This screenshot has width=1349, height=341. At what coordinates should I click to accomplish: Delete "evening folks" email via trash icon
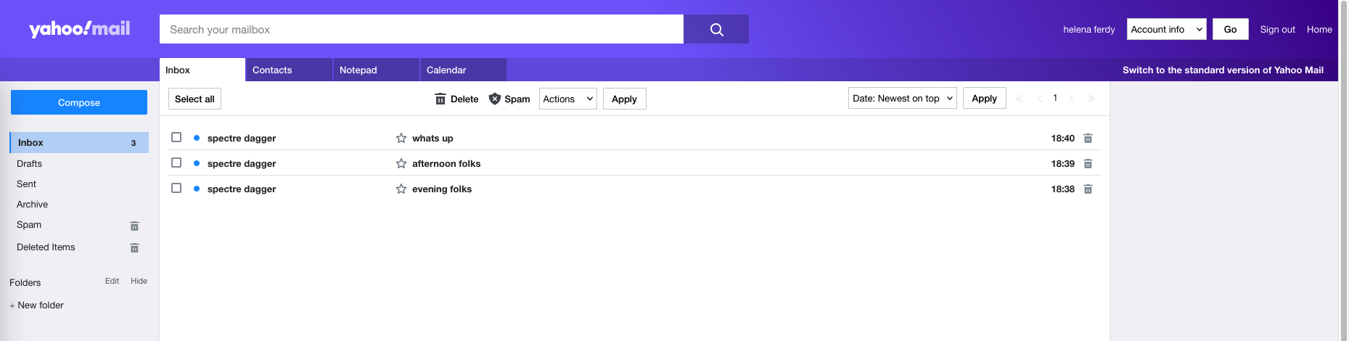coord(1088,189)
